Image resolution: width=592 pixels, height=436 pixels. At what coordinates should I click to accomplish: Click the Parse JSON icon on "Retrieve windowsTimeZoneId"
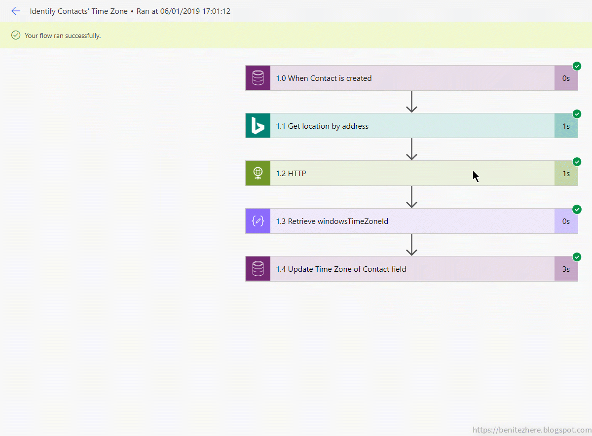[x=258, y=221]
